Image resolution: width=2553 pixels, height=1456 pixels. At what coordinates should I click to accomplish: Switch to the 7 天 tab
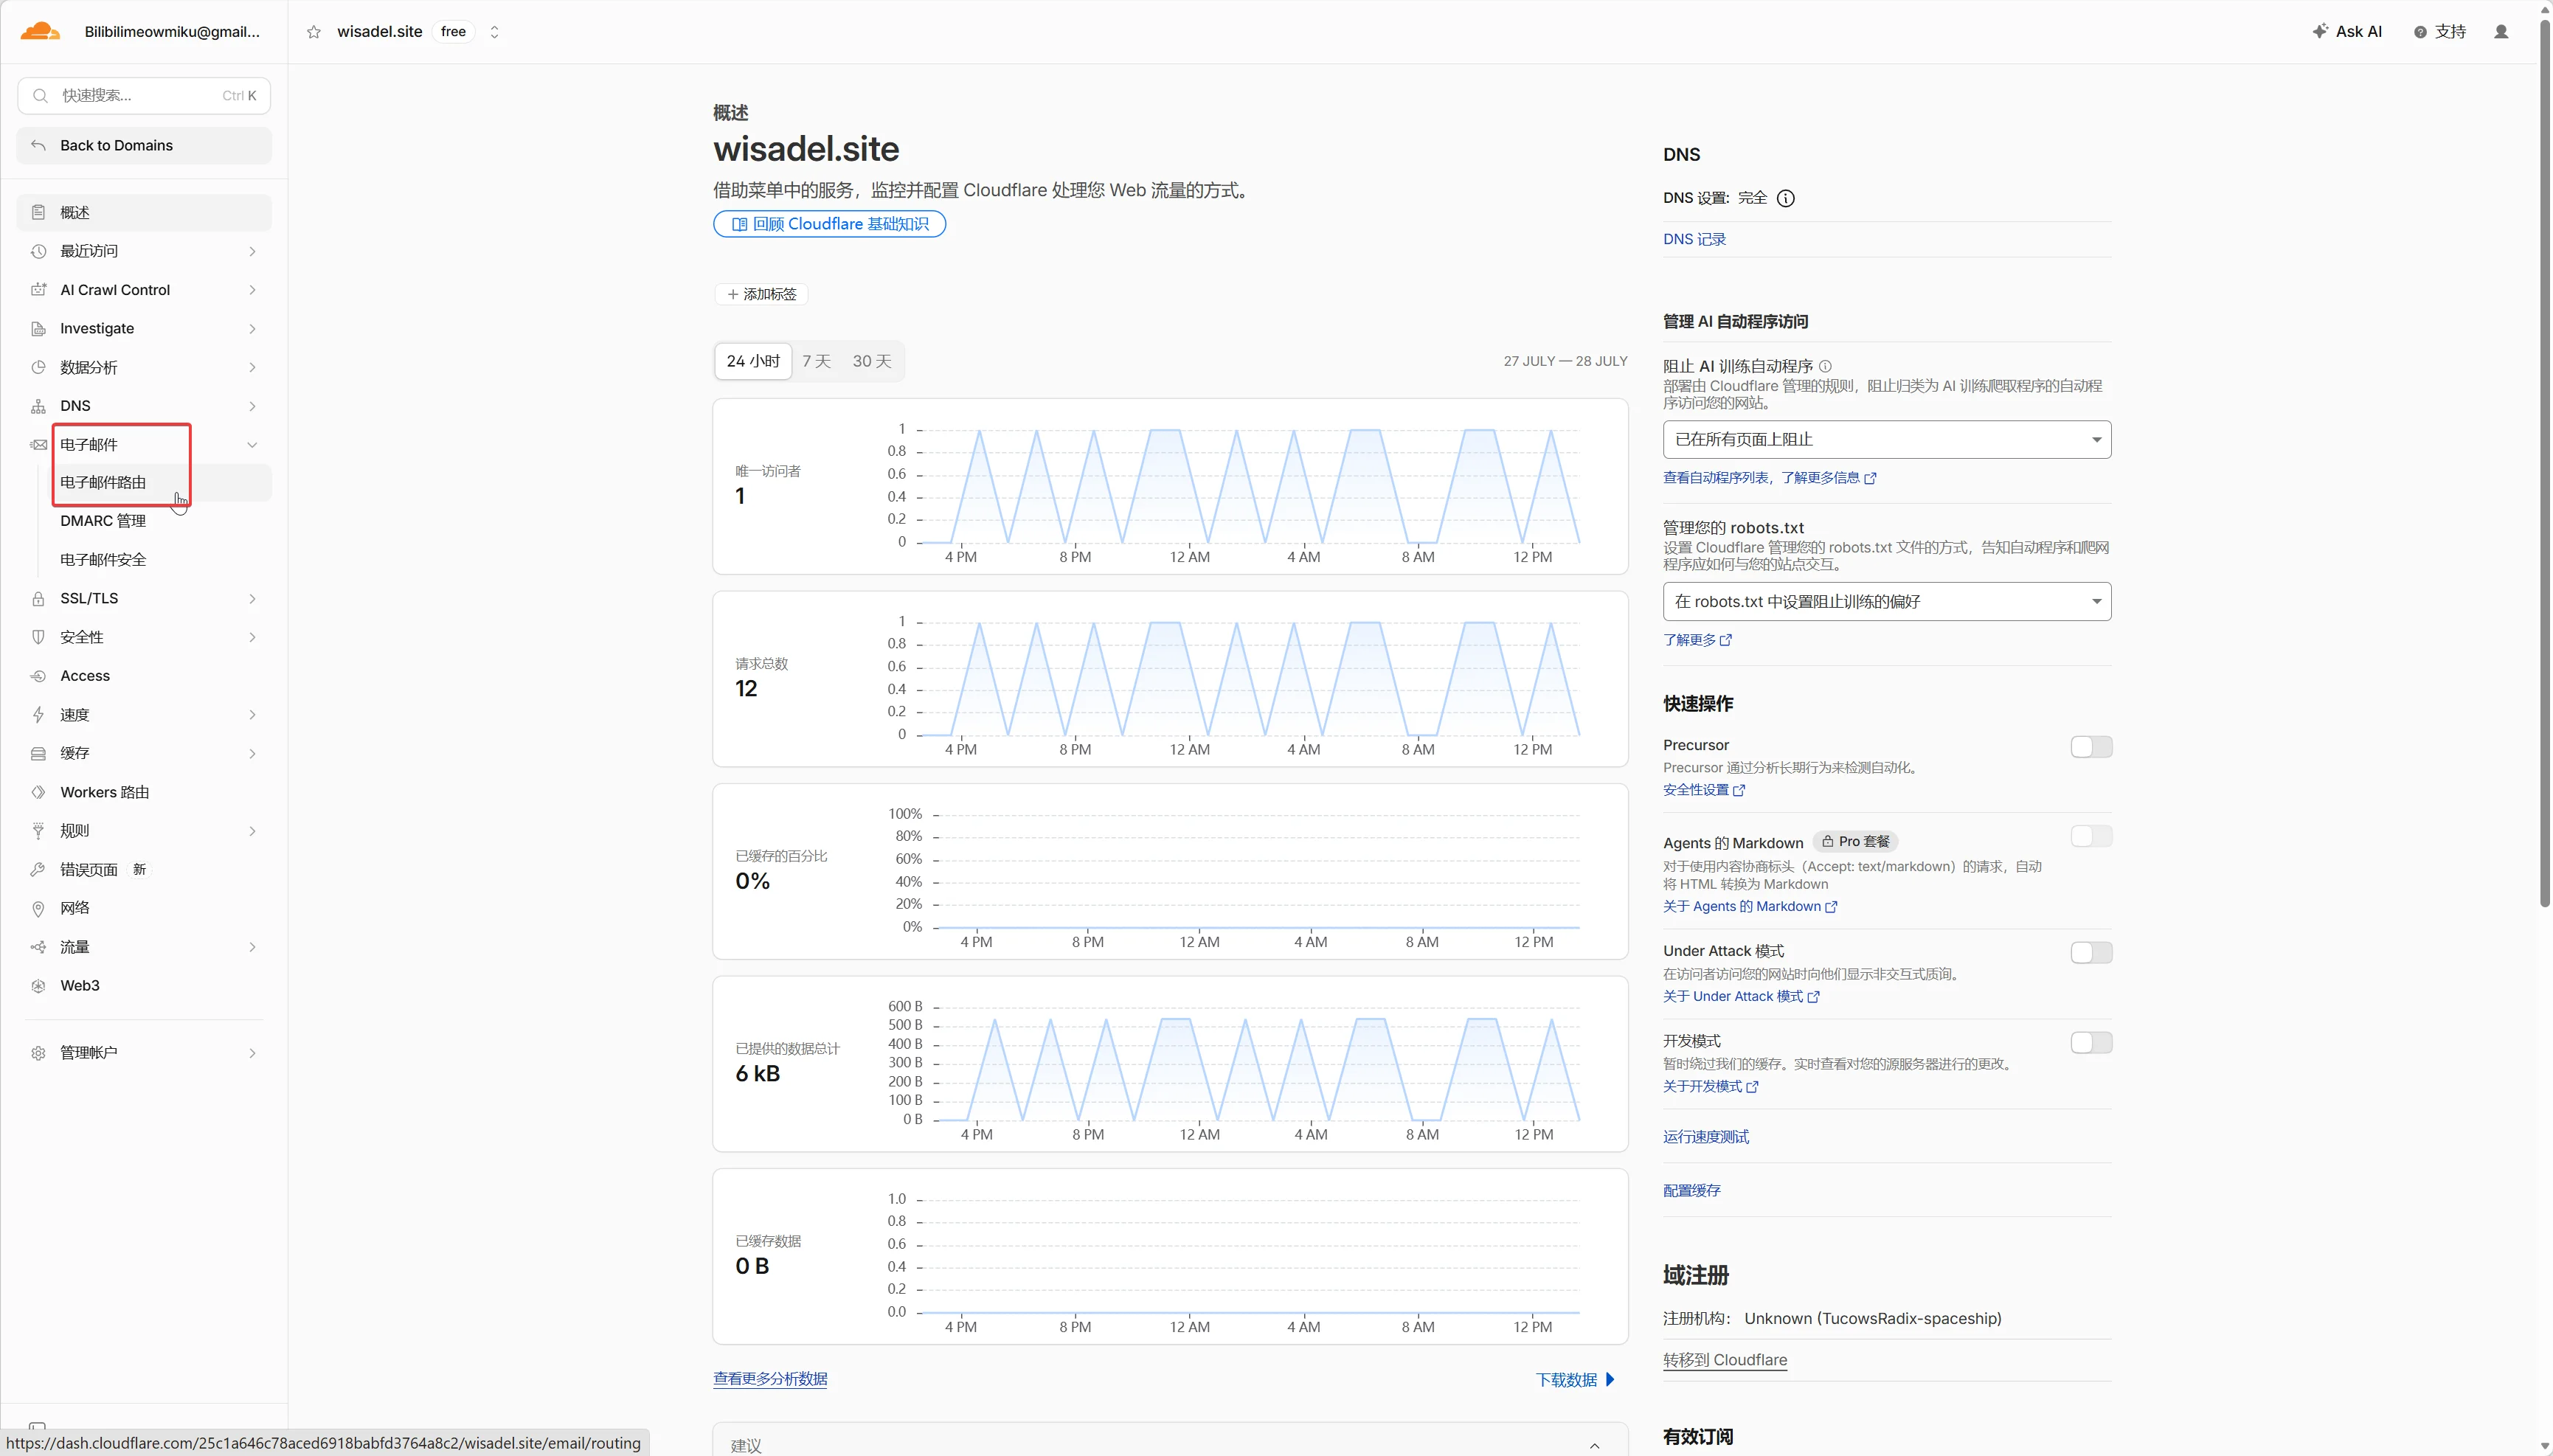pos(816,361)
